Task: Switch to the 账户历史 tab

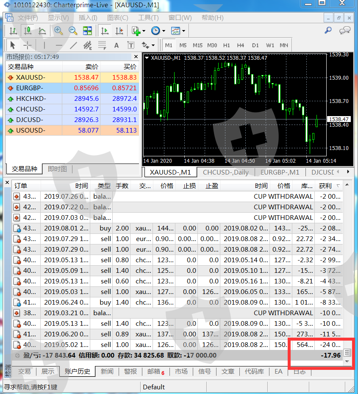Action: point(77,372)
